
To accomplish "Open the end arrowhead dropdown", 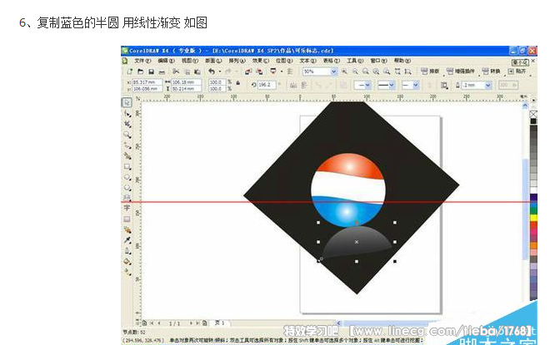I will [x=416, y=85].
